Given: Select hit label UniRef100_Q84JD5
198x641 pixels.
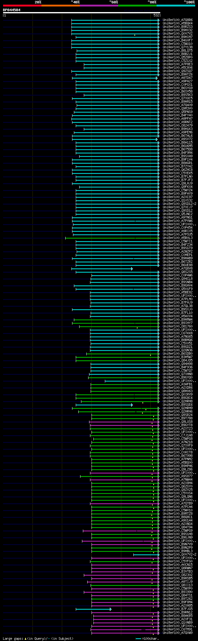Looking at the screenshot, I should pos(178,360).
